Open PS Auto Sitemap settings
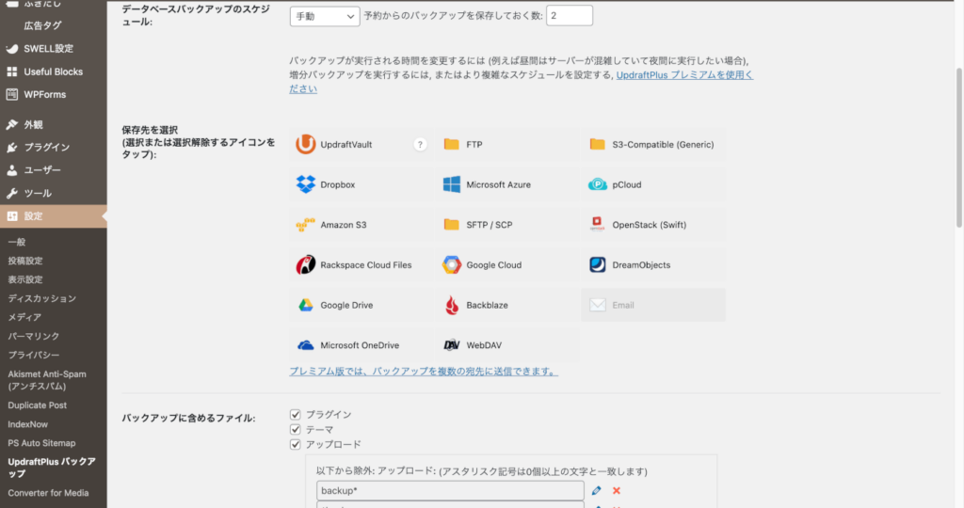The height and width of the screenshot is (508, 964). point(41,443)
